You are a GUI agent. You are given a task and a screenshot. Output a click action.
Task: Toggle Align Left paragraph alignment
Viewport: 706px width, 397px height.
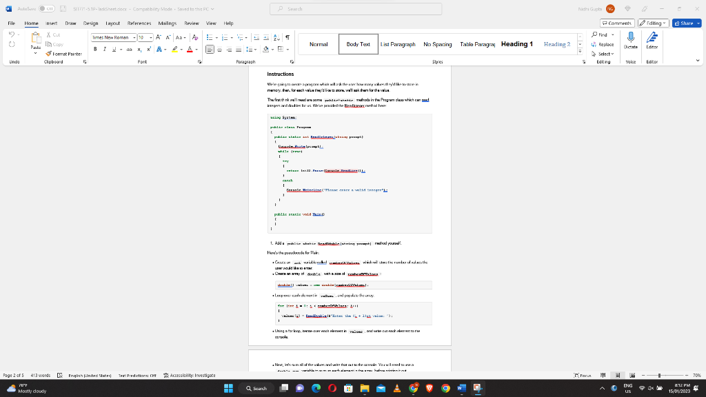210,49
